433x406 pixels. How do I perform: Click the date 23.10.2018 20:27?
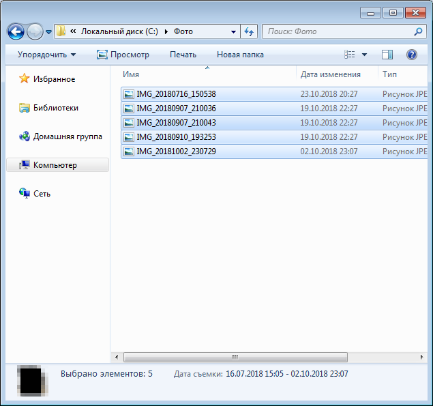click(x=329, y=94)
